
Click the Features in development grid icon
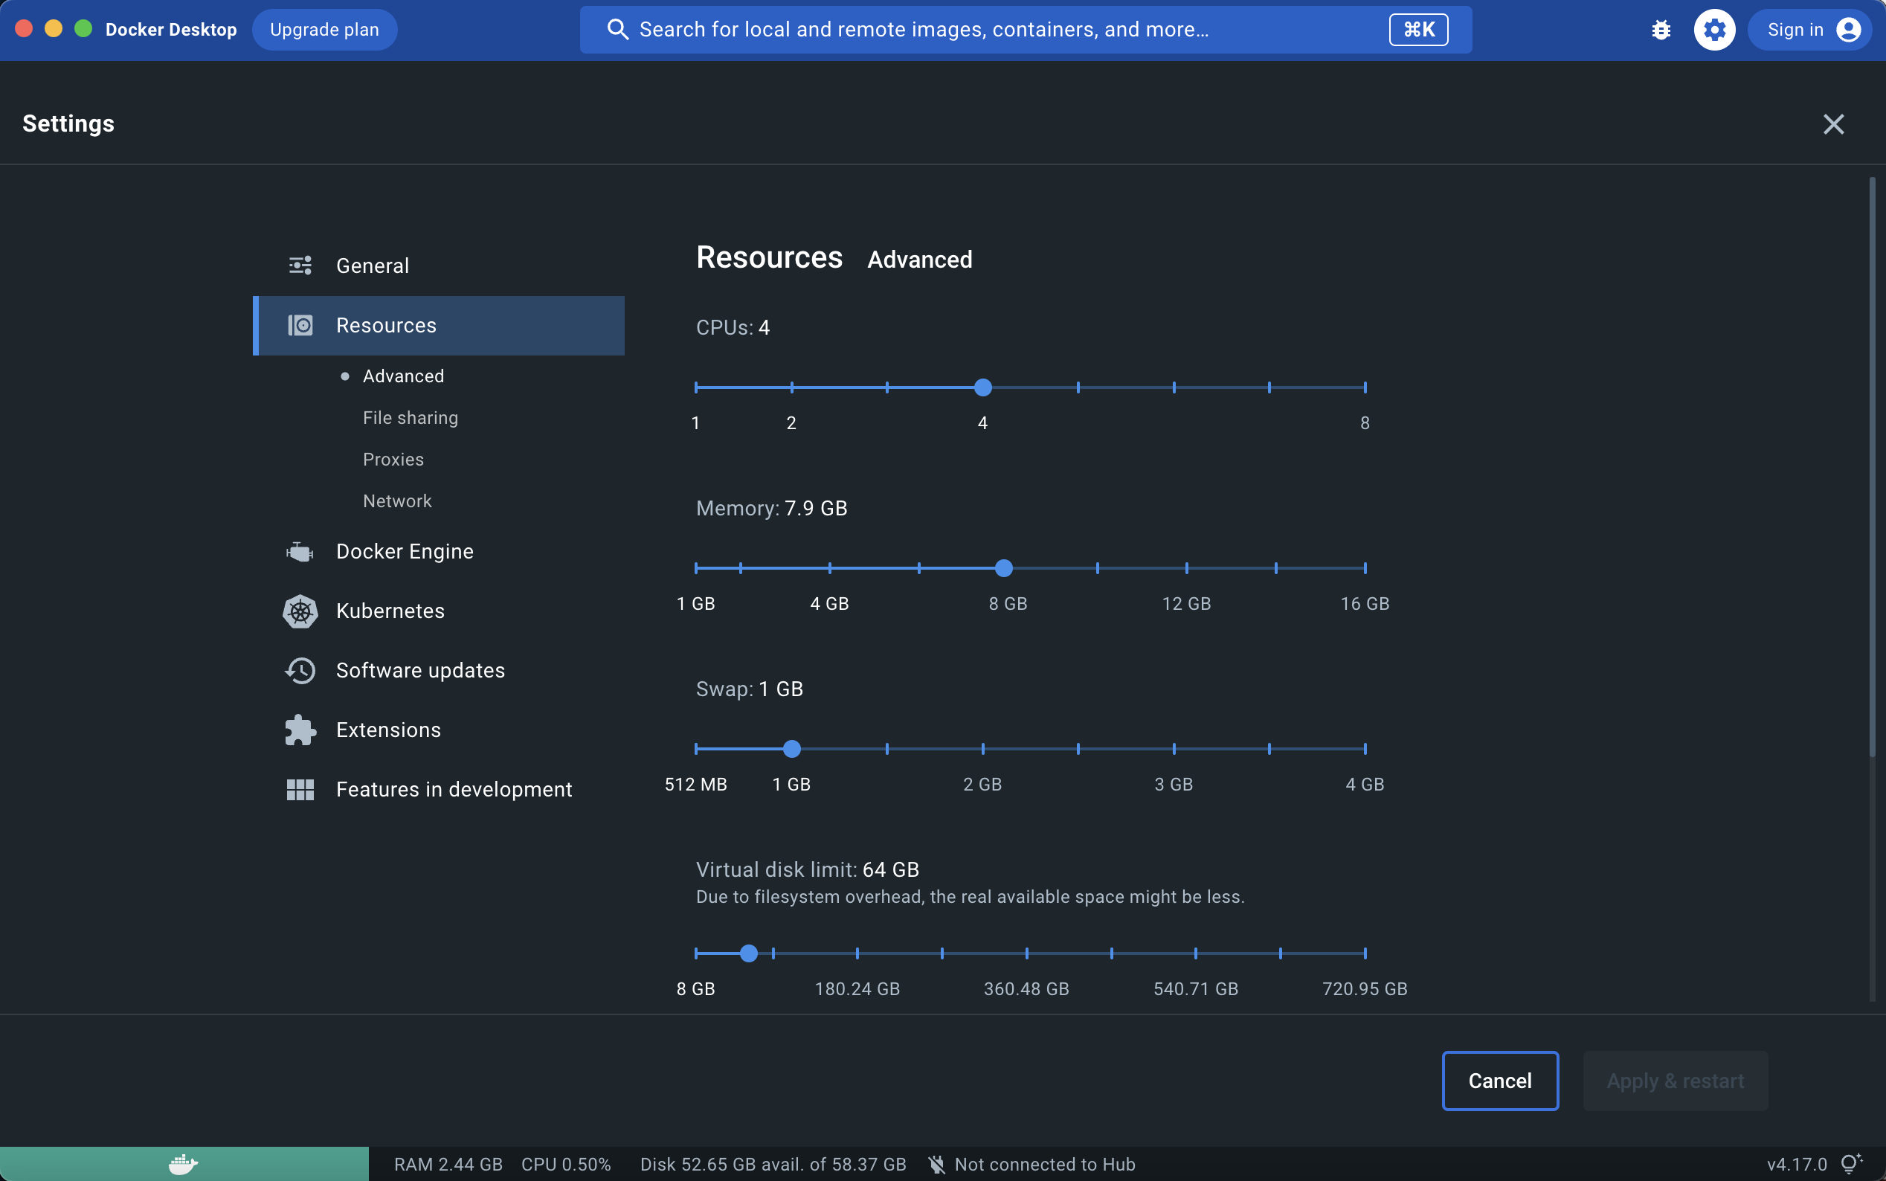coord(300,789)
